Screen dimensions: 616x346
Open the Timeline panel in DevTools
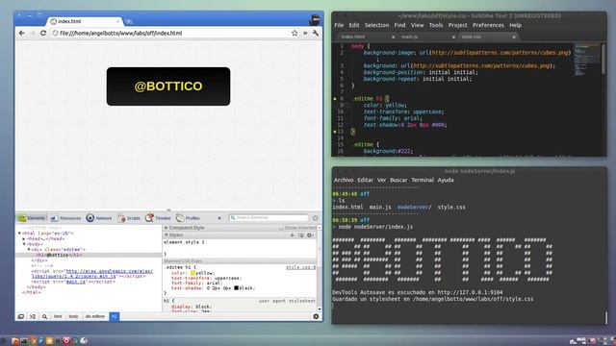coord(158,218)
